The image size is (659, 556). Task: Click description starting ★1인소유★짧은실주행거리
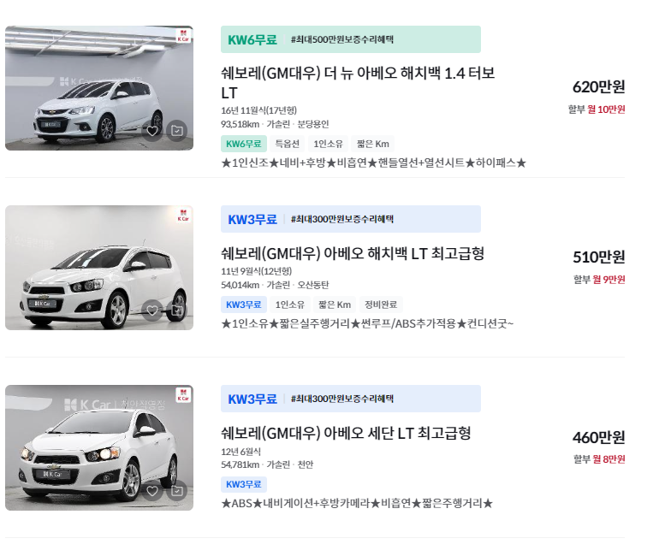[x=367, y=324]
